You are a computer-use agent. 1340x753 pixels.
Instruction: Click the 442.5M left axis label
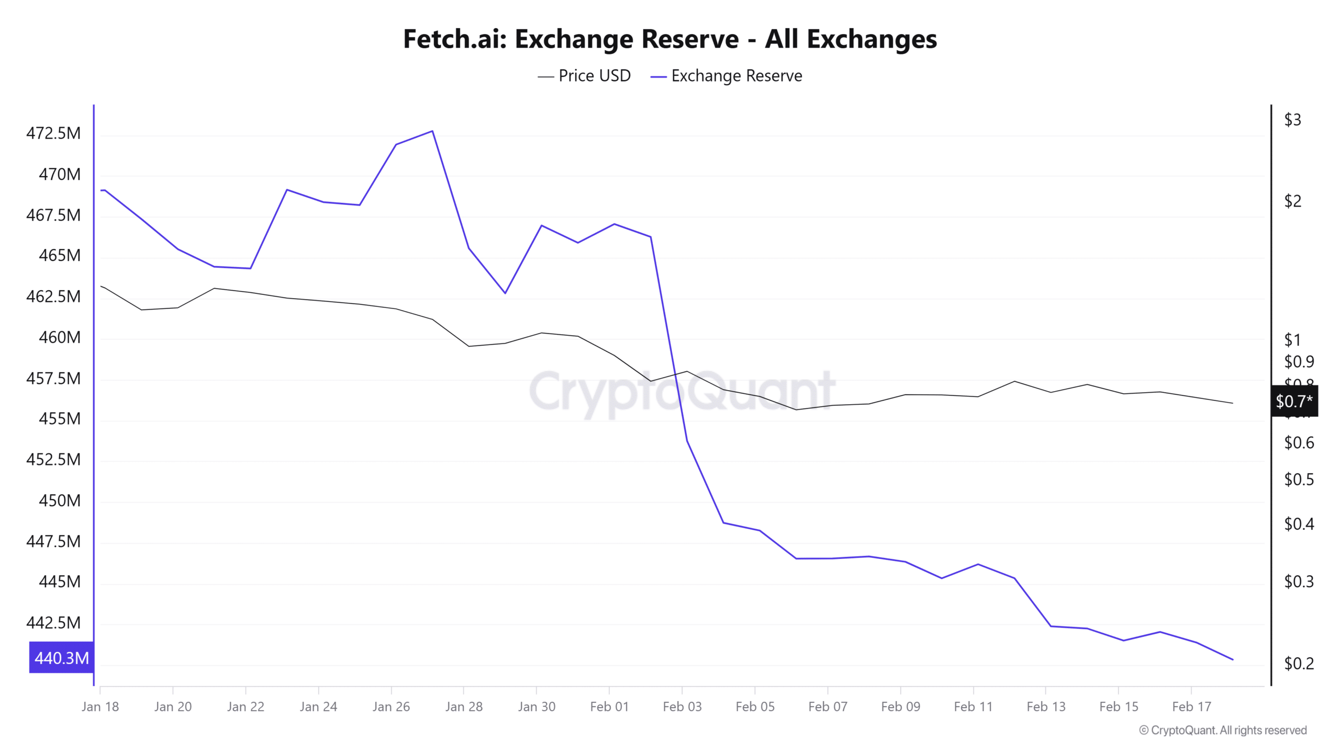pos(53,622)
